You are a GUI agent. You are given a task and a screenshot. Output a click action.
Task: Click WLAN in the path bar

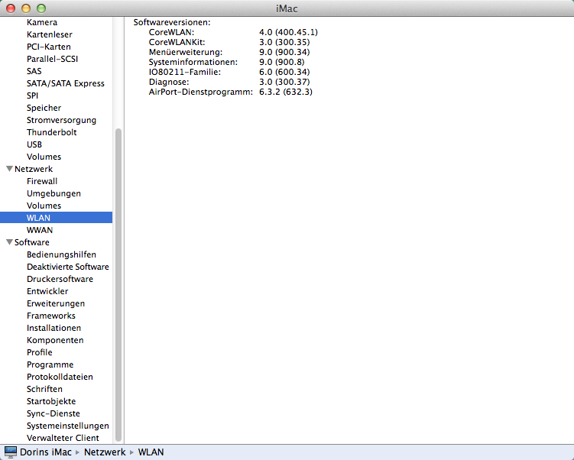[151, 452]
